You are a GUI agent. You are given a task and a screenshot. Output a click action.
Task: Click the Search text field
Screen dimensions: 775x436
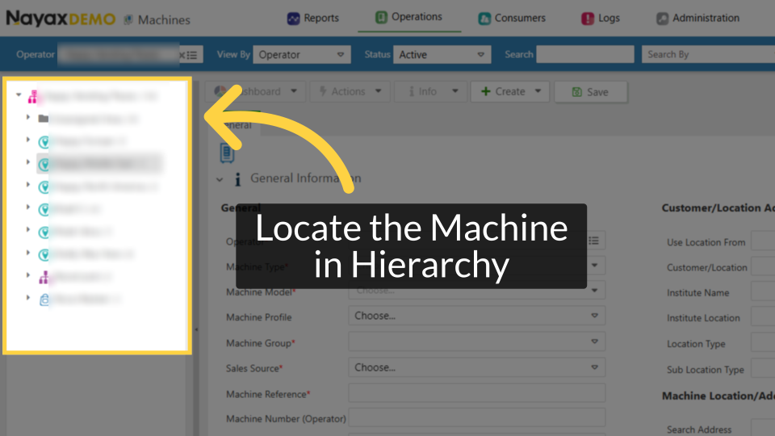(584, 54)
